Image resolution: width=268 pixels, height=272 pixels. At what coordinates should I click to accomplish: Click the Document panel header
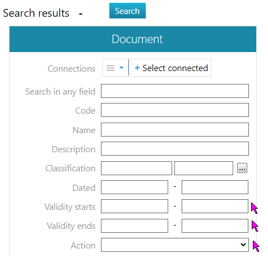133,39
